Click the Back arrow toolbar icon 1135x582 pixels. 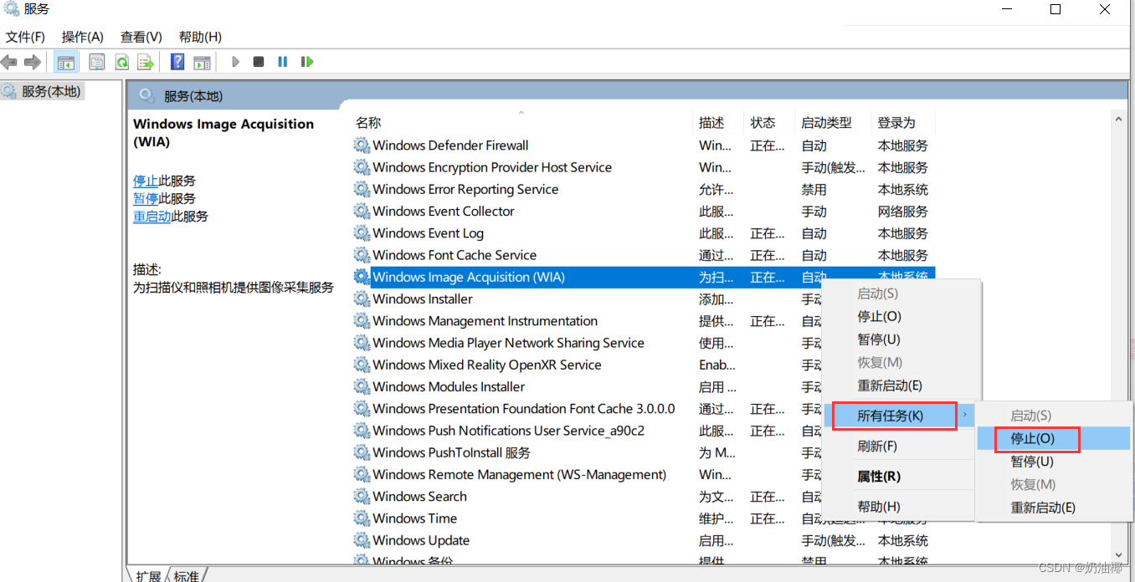[9, 62]
